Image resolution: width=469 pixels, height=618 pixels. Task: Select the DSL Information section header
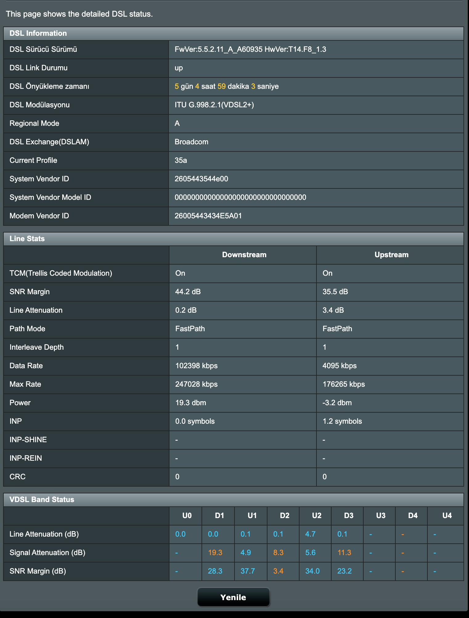click(x=233, y=33)
